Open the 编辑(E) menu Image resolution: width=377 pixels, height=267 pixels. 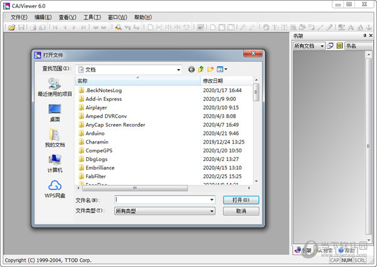43,18
